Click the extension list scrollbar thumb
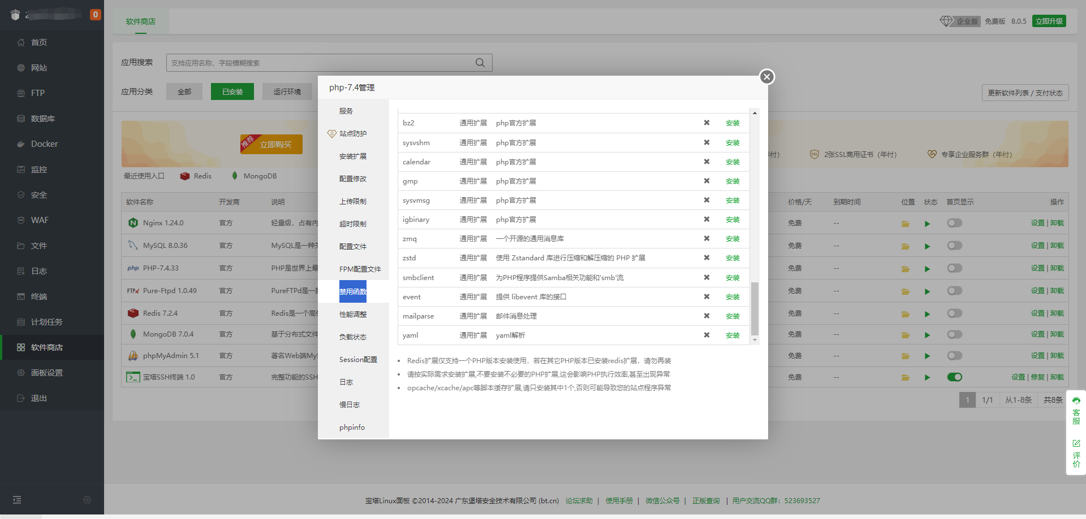 click(755, 309)
